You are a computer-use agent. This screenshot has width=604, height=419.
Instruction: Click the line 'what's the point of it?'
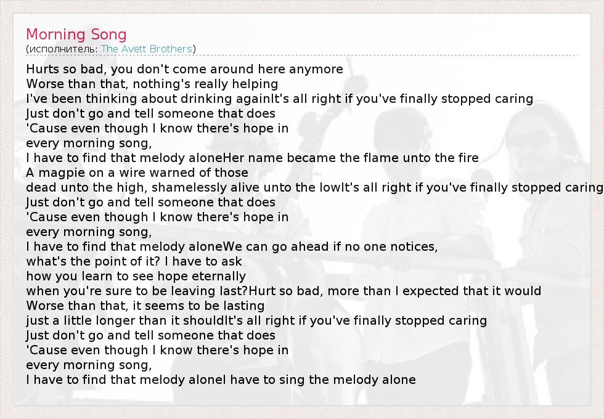tap(134, 261)
